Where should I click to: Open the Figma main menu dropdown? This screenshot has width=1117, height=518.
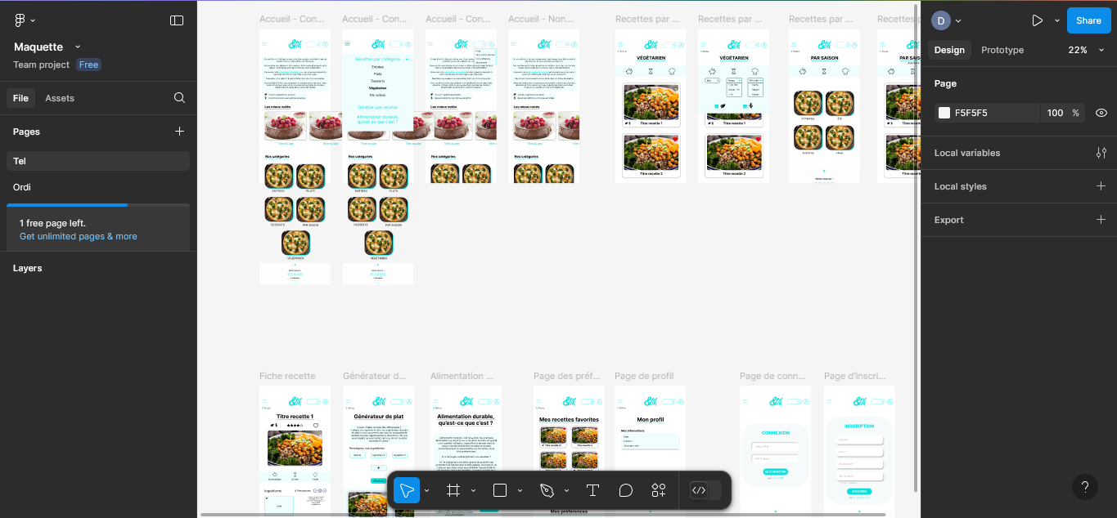point(25,20)
